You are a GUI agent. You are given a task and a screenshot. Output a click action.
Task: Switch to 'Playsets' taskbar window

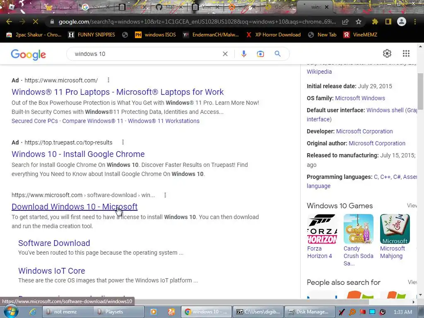pyautogui.click(x=119, y=312)
